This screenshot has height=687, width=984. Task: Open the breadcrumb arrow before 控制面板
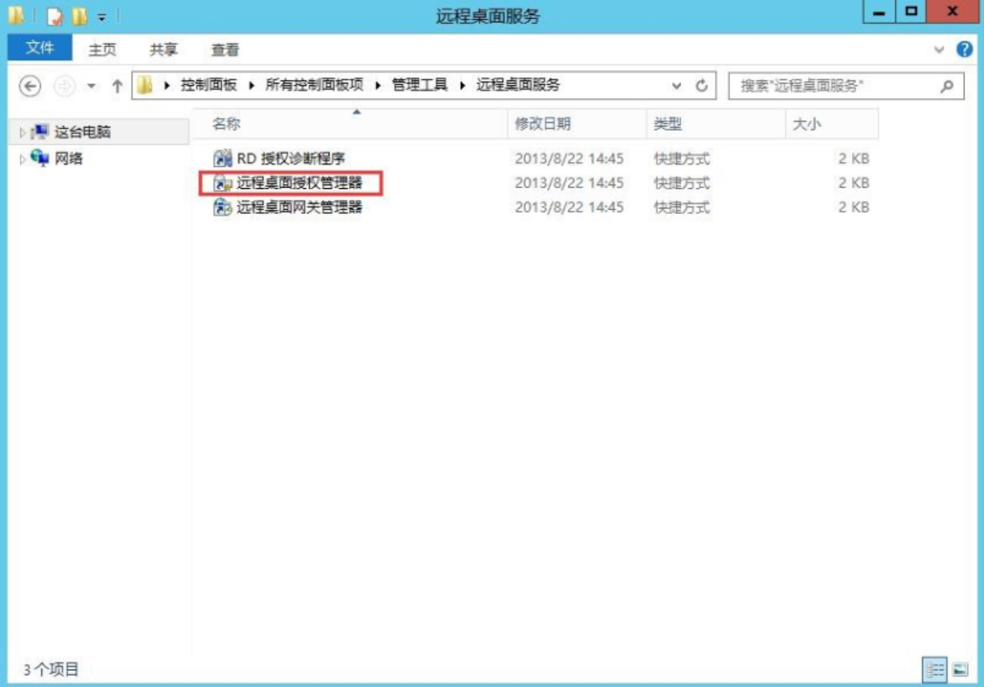pyautogui.click(x=166, y=85)
